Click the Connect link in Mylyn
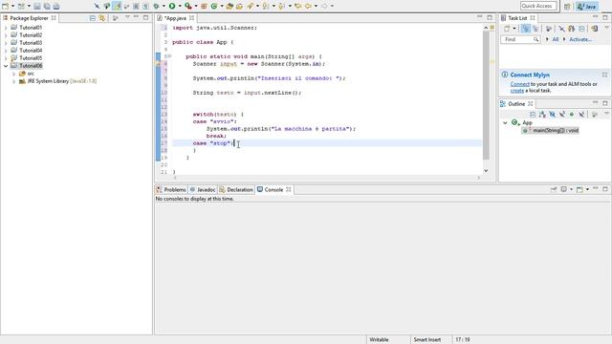The width and height of the screenshot is (612, 344). [520, 84]
